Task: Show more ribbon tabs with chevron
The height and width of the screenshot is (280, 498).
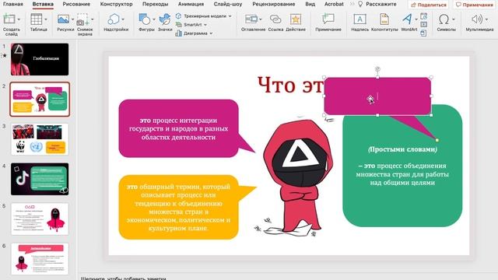Action: coord(352,4)
